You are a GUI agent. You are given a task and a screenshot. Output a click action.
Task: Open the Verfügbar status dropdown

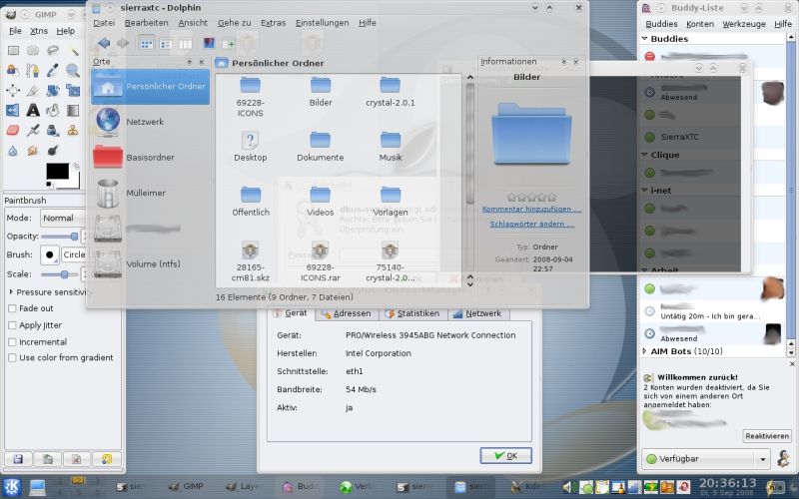(704, 458)
